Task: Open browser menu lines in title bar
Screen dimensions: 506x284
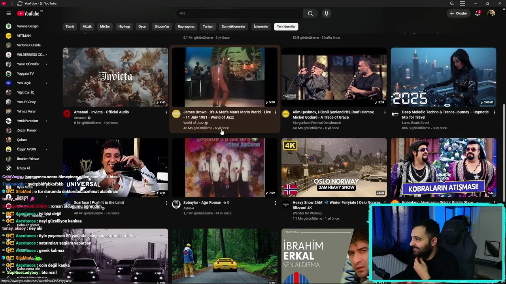Action: pyautogui.click(x=463, y=4)
